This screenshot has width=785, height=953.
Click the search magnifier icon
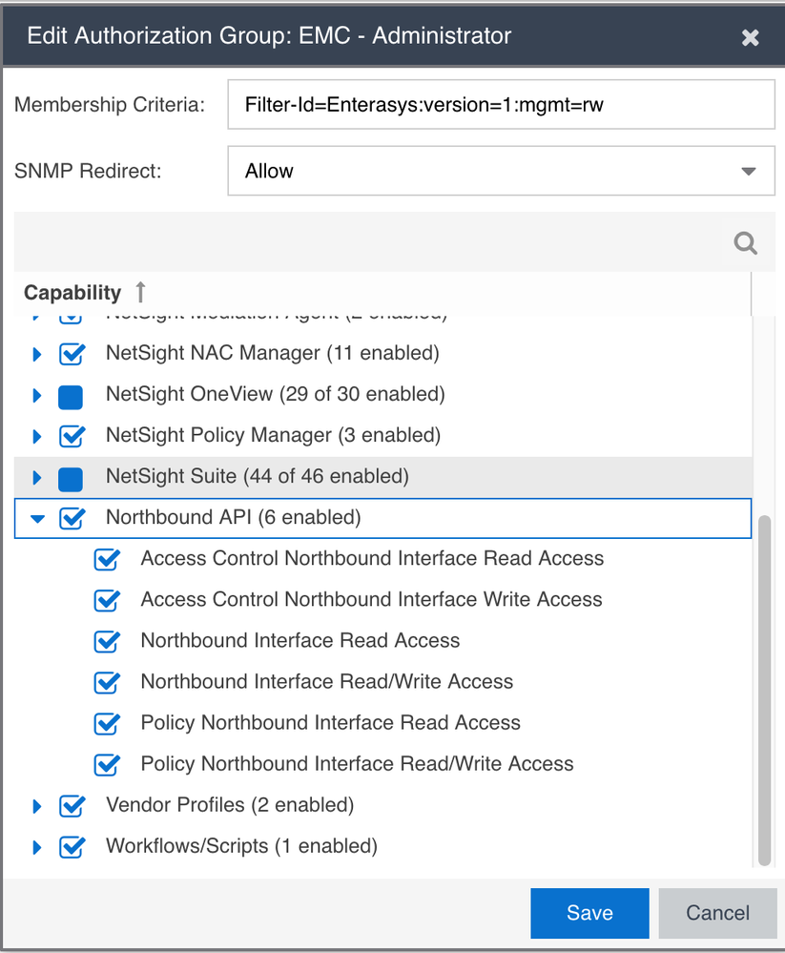pyautogui.click(x=745, y=243)
